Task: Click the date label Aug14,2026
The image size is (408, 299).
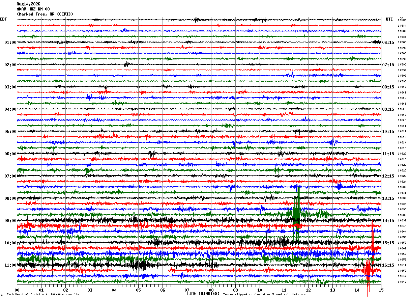Action: pos(28,4)
